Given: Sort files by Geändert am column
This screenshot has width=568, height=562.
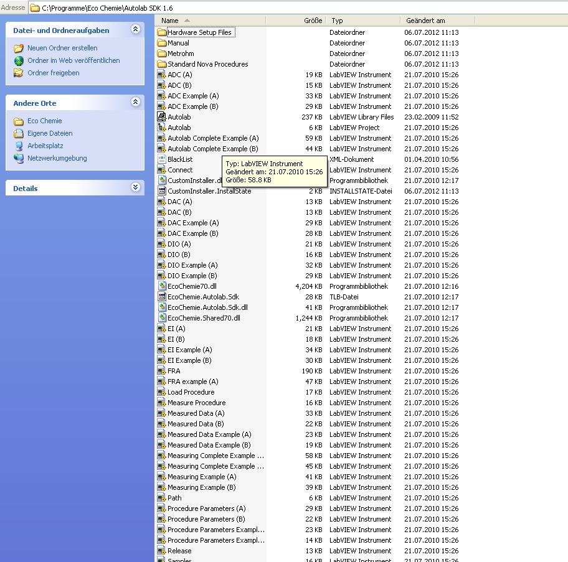Looking at the screenshot, I should pyautogui.click(x=438, y=21).
